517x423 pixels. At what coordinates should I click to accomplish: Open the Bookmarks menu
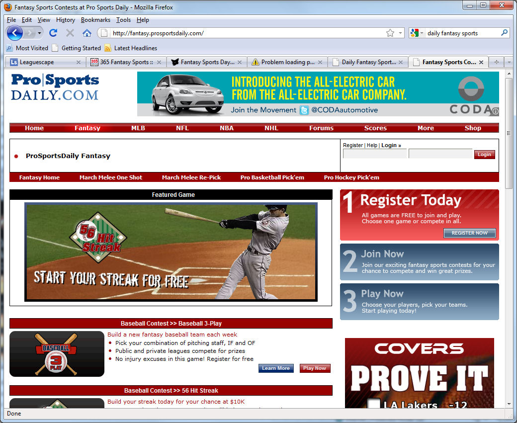[95, 20]
